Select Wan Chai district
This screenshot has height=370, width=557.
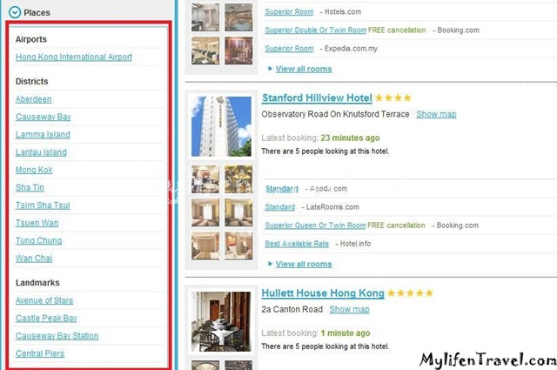34,259
